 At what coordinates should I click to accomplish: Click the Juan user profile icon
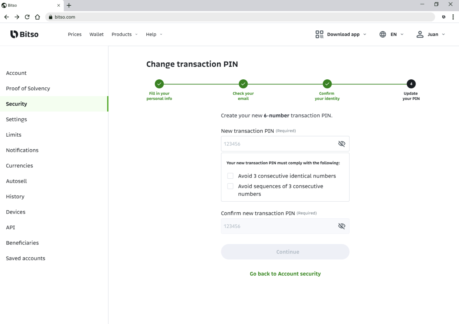pyautogui.click(x=420, y=34)
